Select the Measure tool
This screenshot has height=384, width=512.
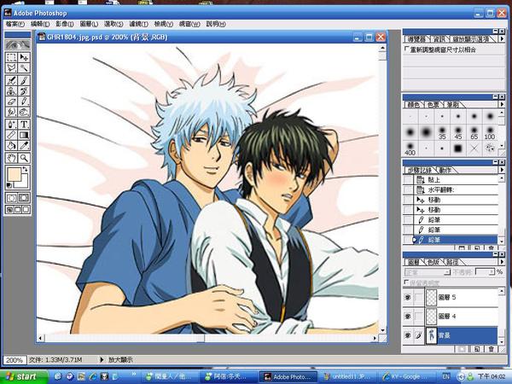click(11, 135)
